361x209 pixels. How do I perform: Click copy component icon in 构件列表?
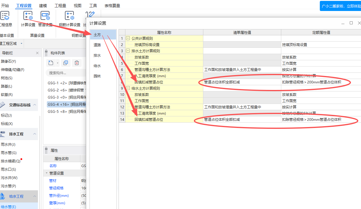pos(66,63)
